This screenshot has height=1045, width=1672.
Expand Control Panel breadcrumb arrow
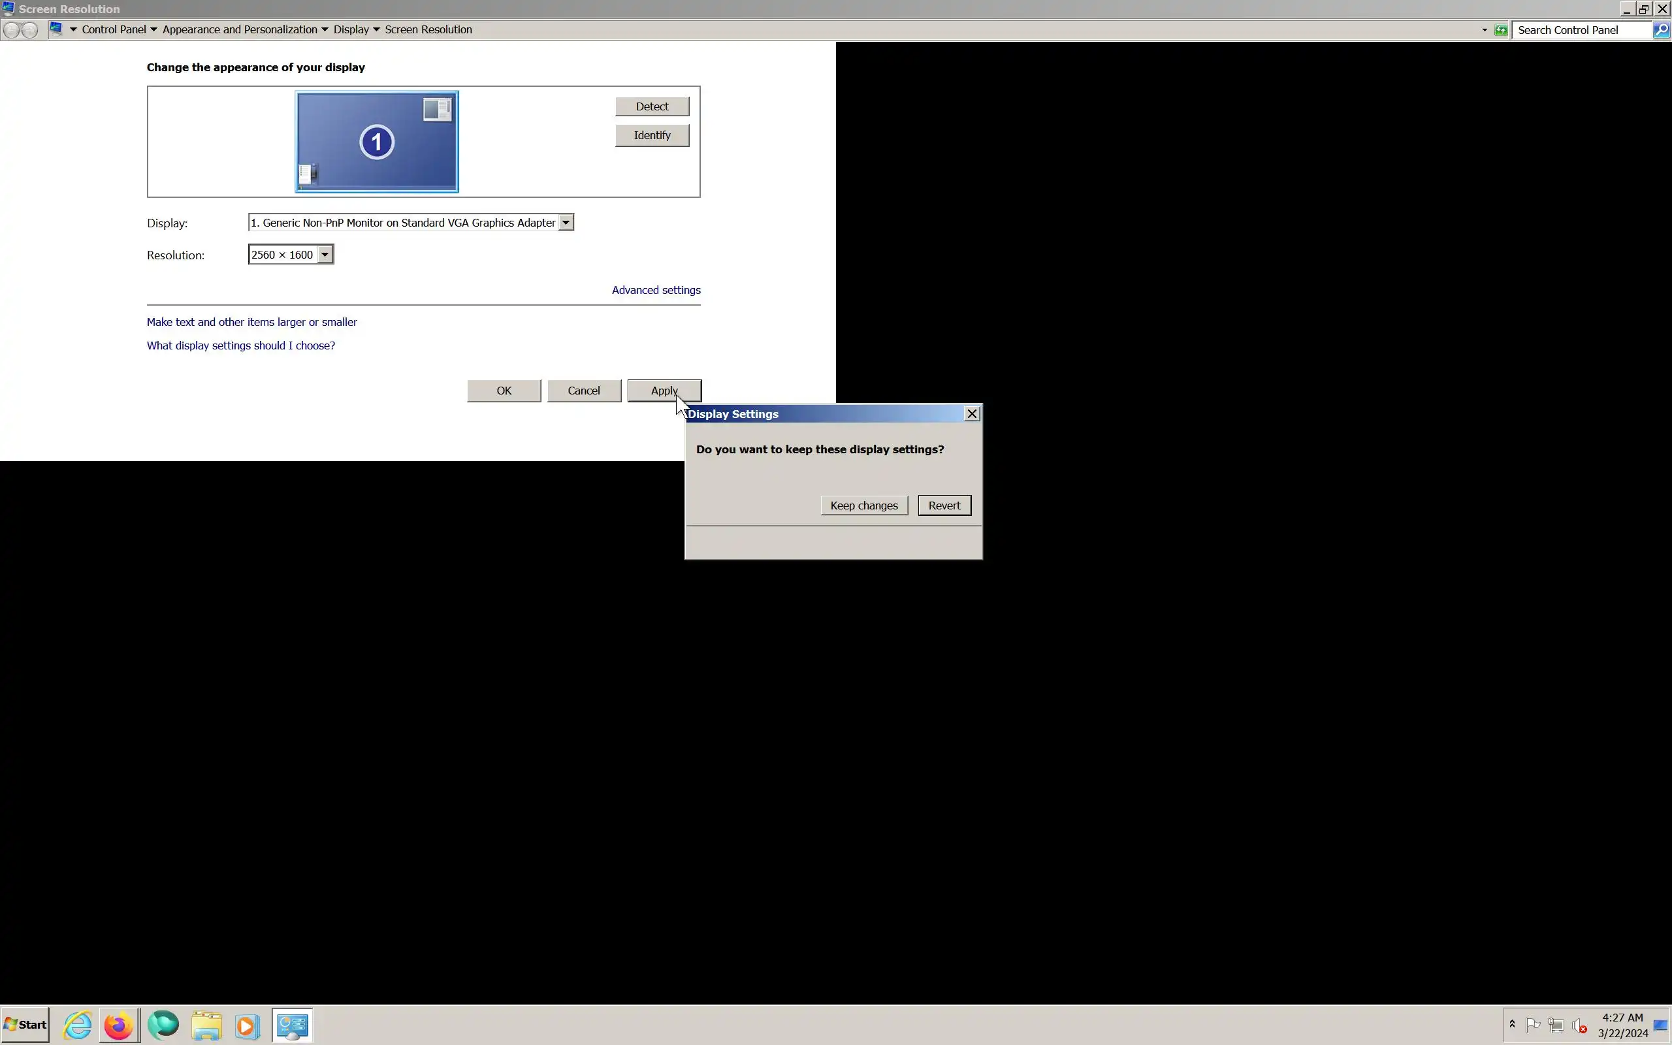[153, 30]
